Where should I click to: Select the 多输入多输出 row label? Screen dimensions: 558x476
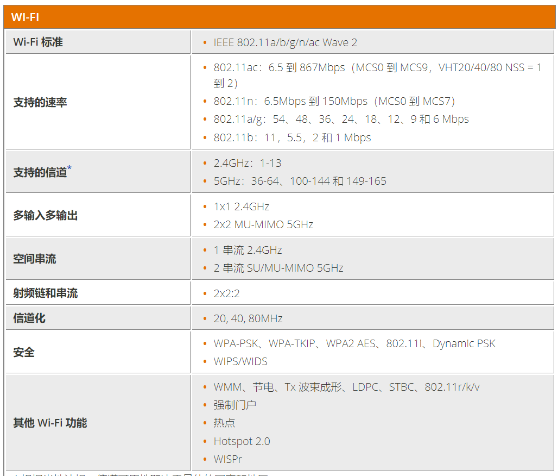click(46, 216)
